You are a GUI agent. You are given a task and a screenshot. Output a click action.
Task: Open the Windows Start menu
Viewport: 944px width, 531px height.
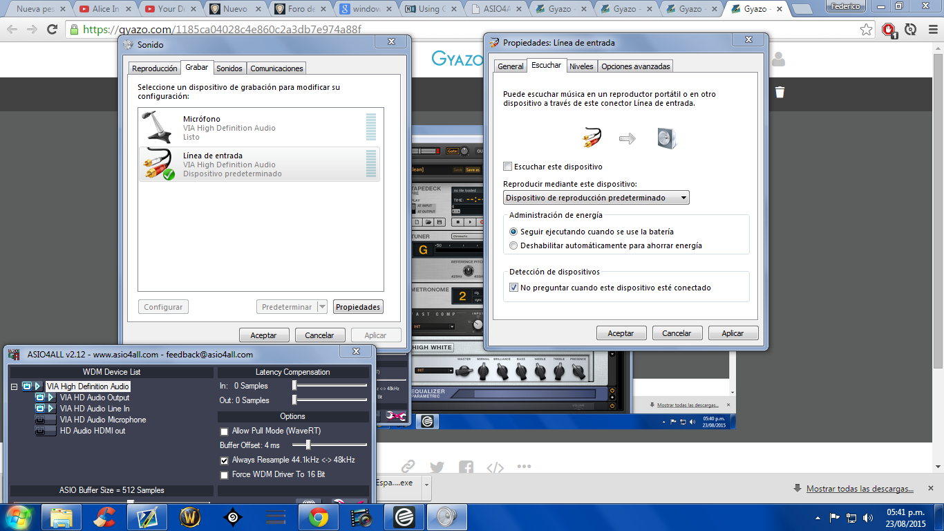19,516
